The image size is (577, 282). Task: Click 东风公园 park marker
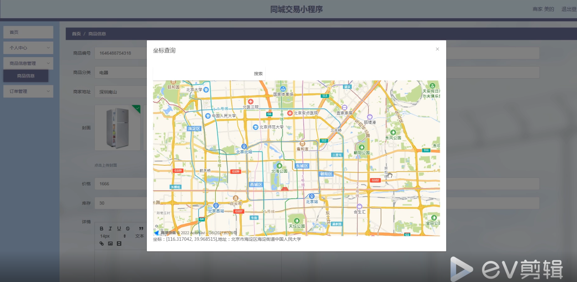[x=393, y=132]
